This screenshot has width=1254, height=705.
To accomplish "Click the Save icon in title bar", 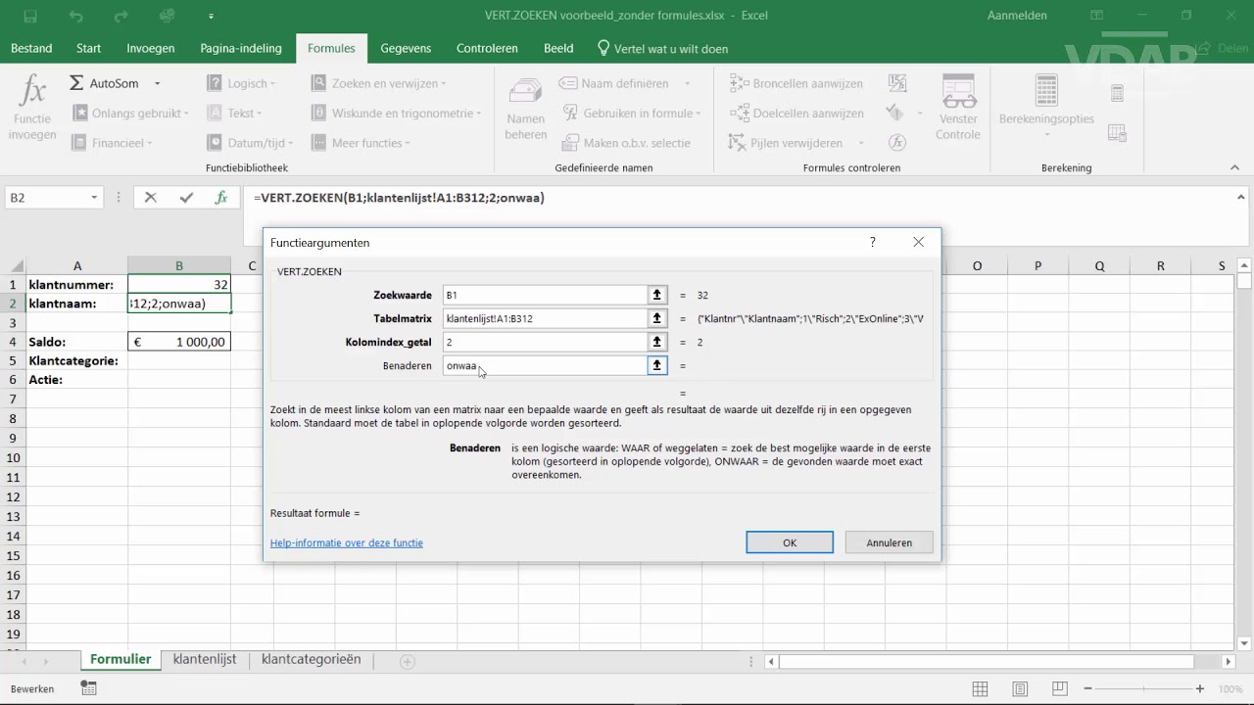I will (x=29, y=16).
